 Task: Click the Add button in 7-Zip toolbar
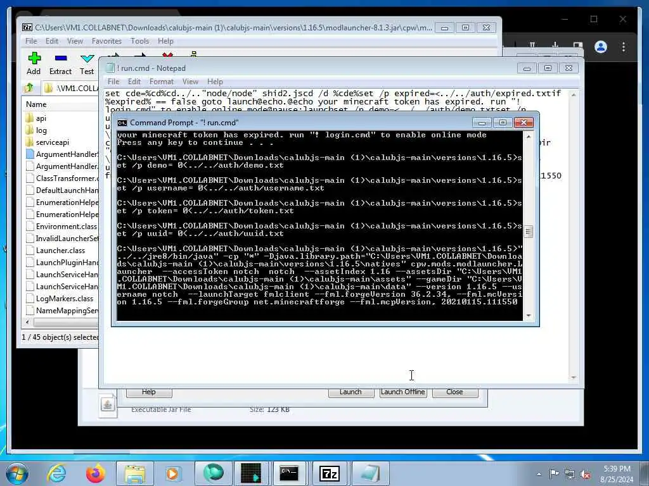click(x=34, y=63)
